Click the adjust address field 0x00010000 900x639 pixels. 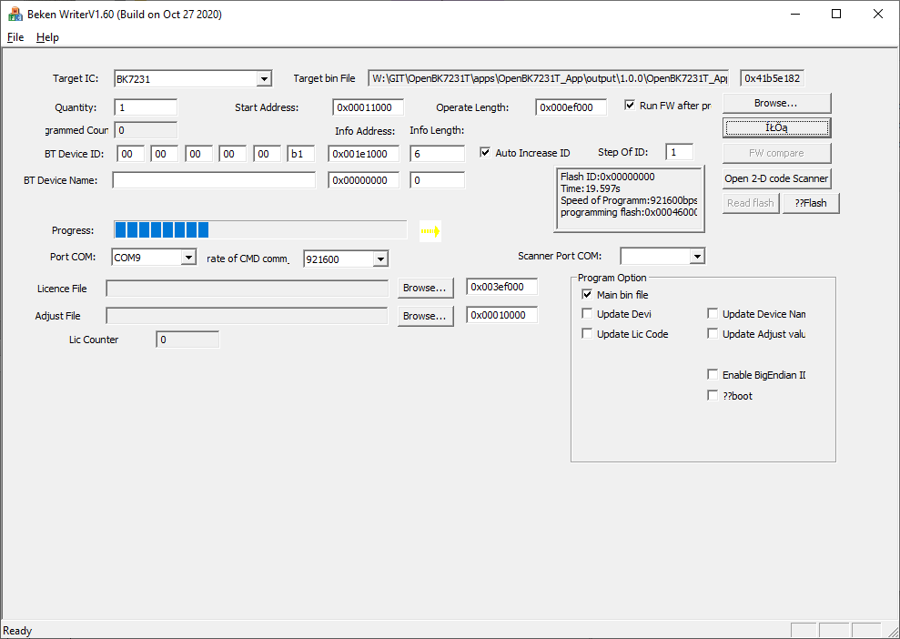click(x=502, y=315)
